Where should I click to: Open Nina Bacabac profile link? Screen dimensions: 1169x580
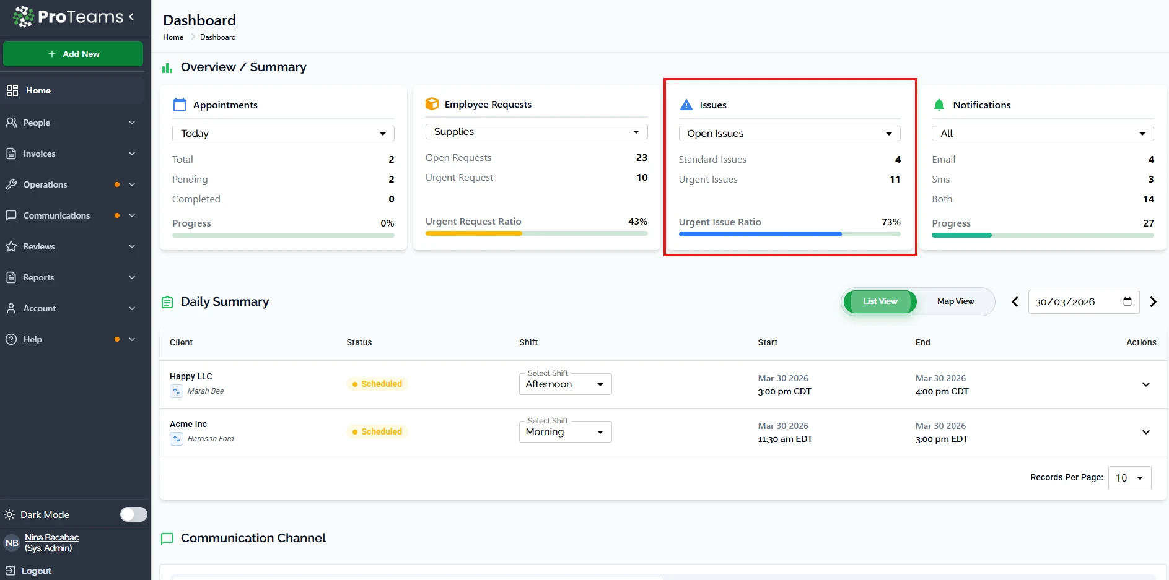(51, 537)
